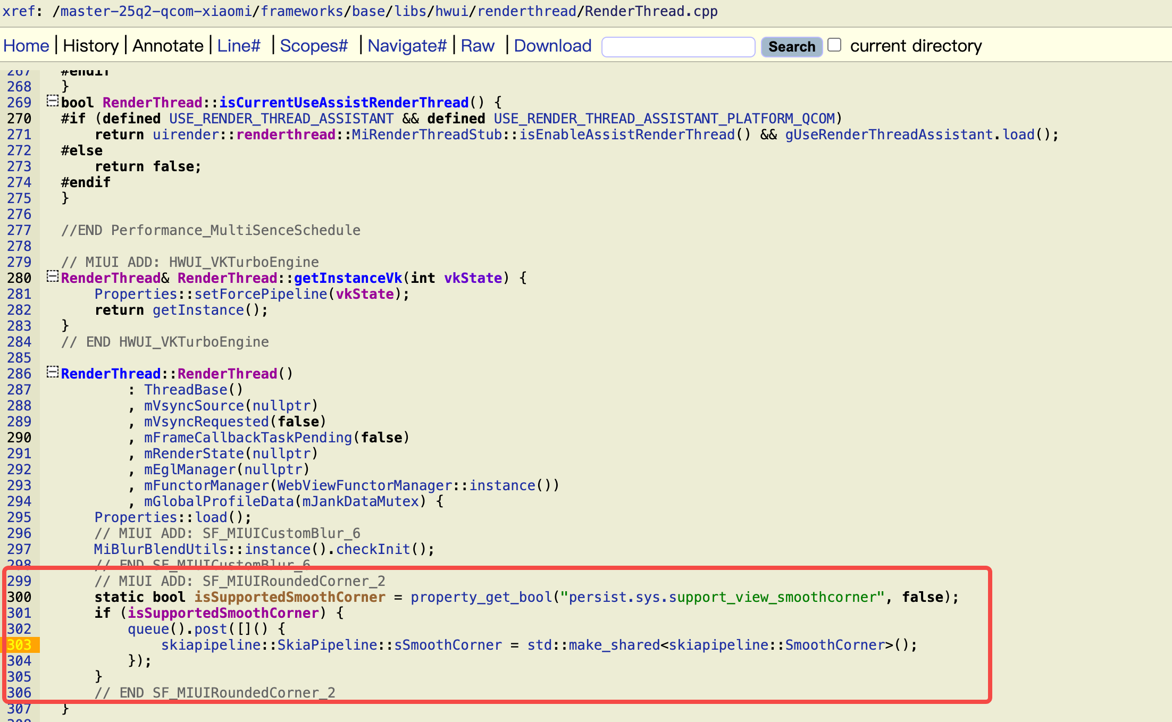Jump to line number 300
The width and height of the screenshot is (1172, 722).
19,597
